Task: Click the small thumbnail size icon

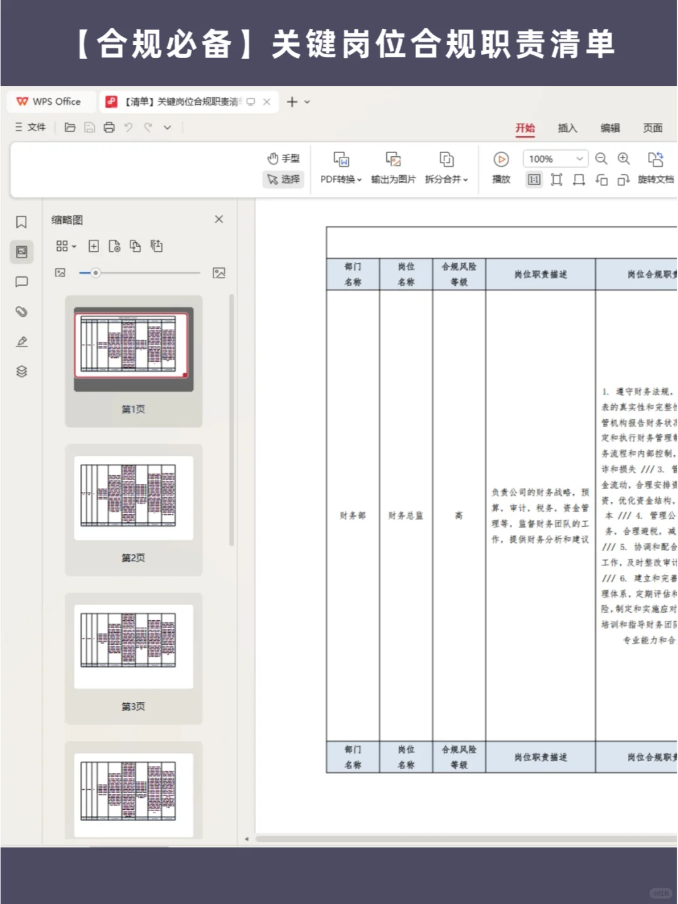Action: click(x=60, y=272)
